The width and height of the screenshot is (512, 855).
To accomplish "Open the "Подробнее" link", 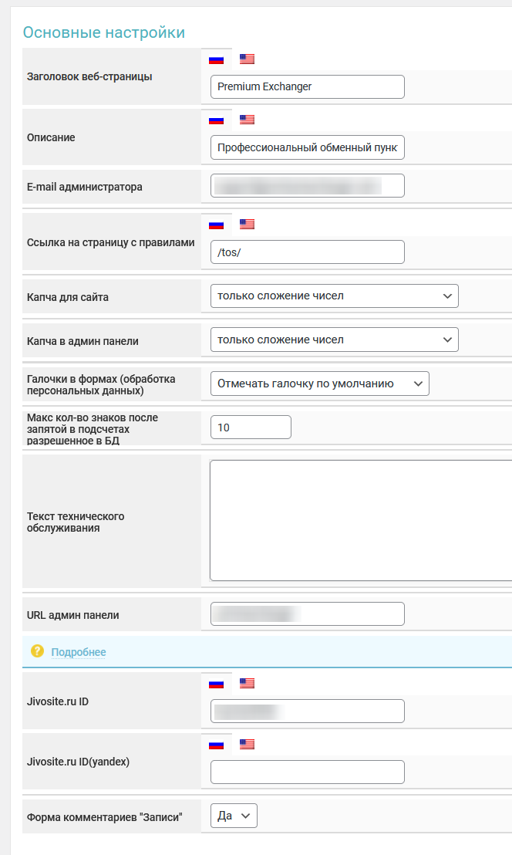I will coord(79,652).
